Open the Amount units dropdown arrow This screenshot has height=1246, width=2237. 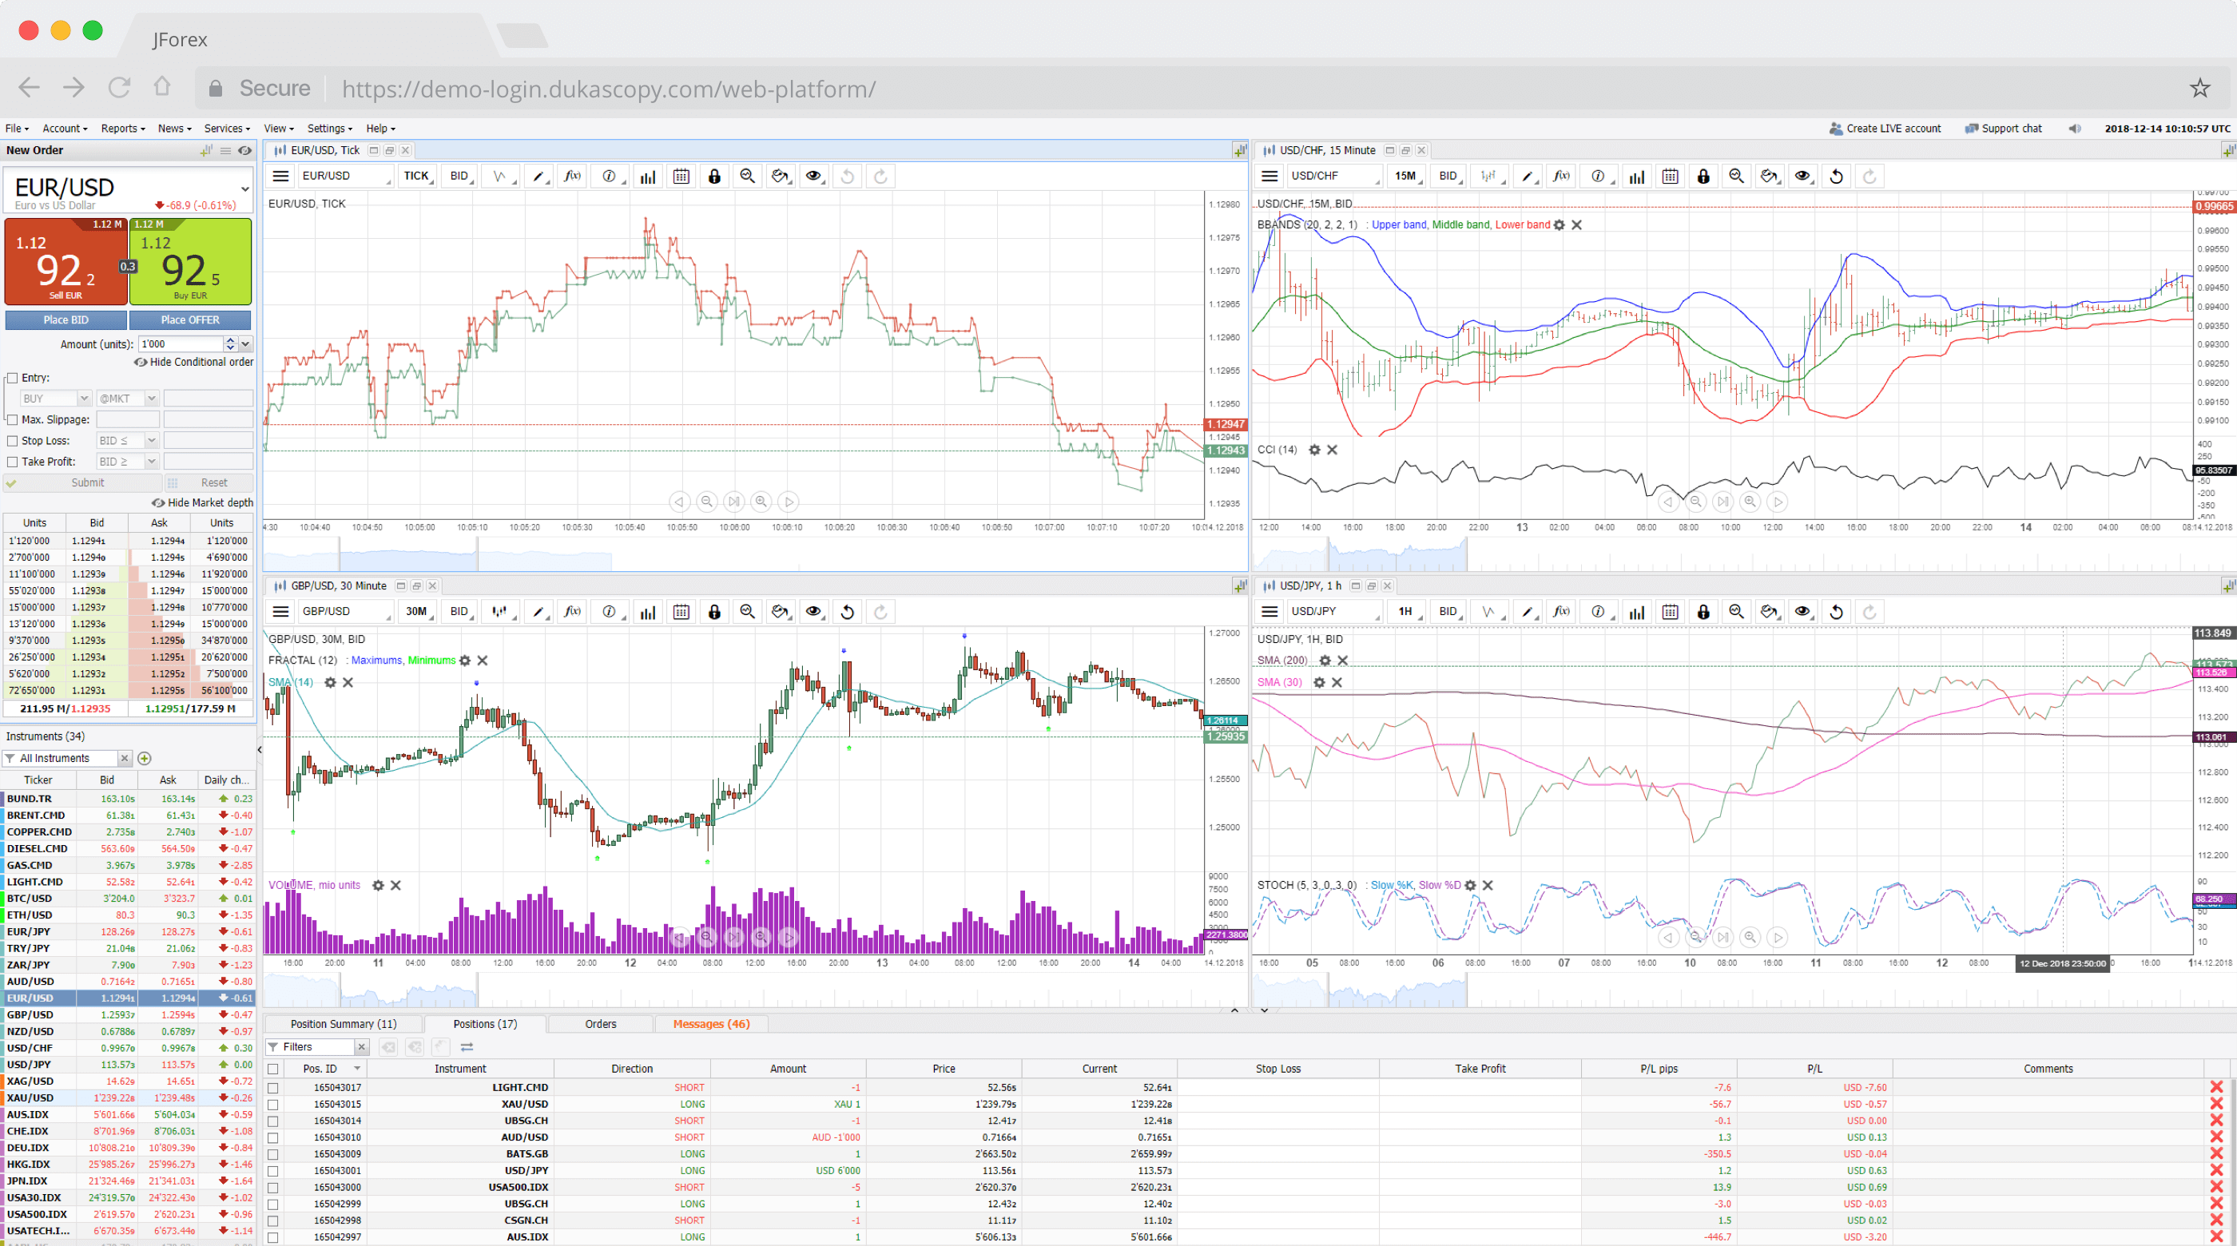point(246,345)
